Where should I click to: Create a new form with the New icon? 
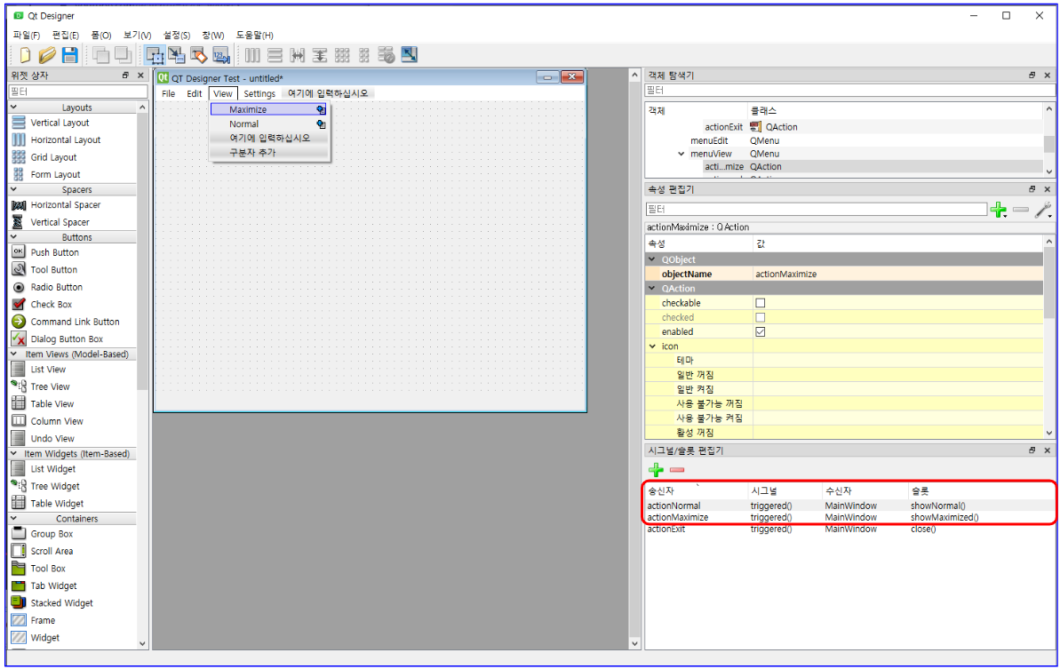click(24, 55)
